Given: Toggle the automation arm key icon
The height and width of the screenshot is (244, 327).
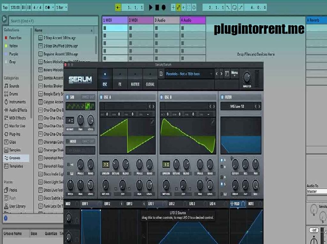Looking at the screenshot, I should tap(179, 8).
